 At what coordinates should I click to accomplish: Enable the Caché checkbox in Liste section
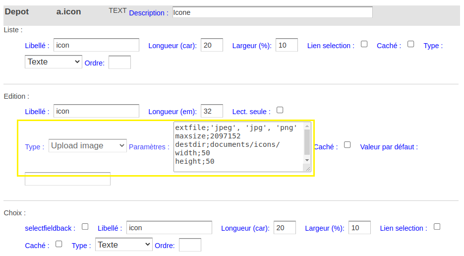pos(410,44)
